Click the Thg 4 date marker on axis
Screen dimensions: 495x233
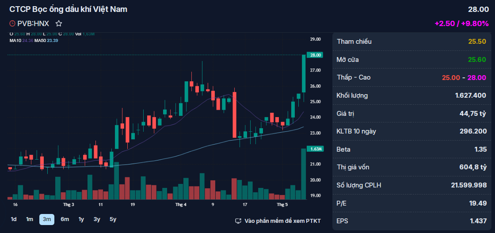tap(181, 205)
